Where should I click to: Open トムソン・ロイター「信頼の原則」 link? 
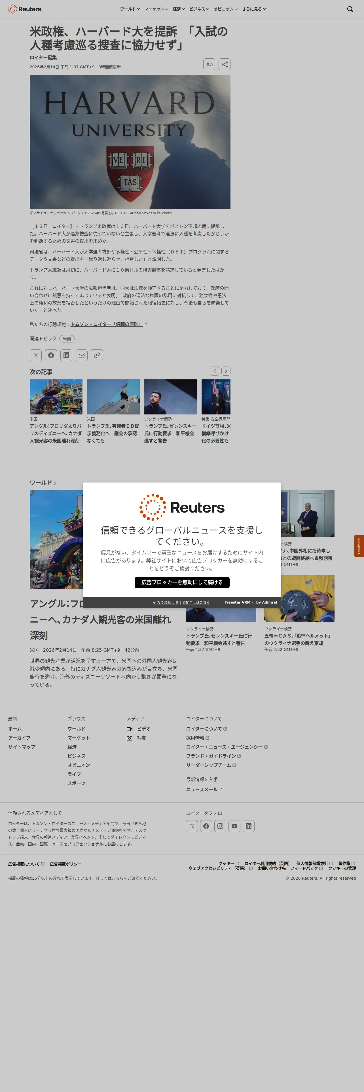[109, 324]
